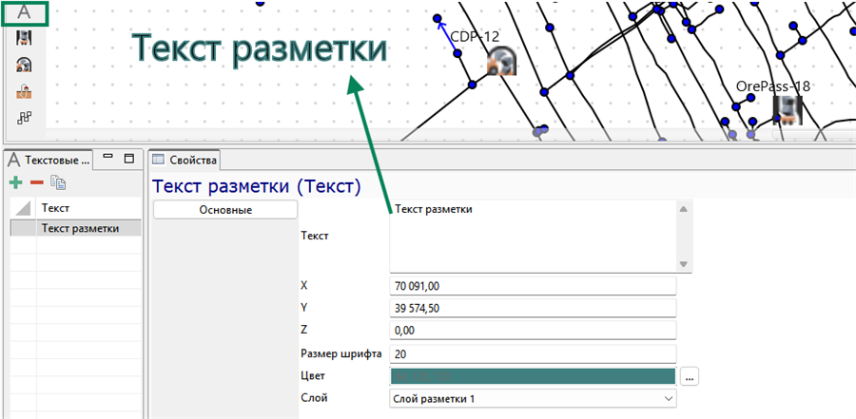The height and width of the screenshot is (419, 856).
Task: Open the Слой dropdown list
Action: click(533, 399)
